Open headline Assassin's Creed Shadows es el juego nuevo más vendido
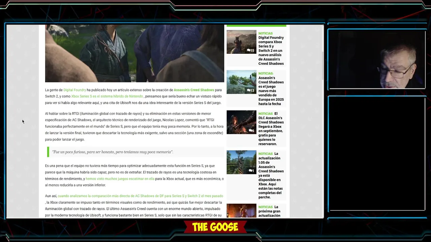The width and height of the screenshot is (431, 242). coord(271,91)
